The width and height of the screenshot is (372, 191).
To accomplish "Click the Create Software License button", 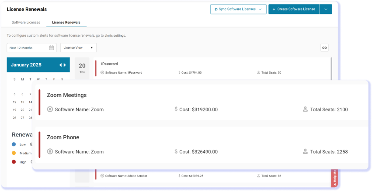I will (294, 9).
